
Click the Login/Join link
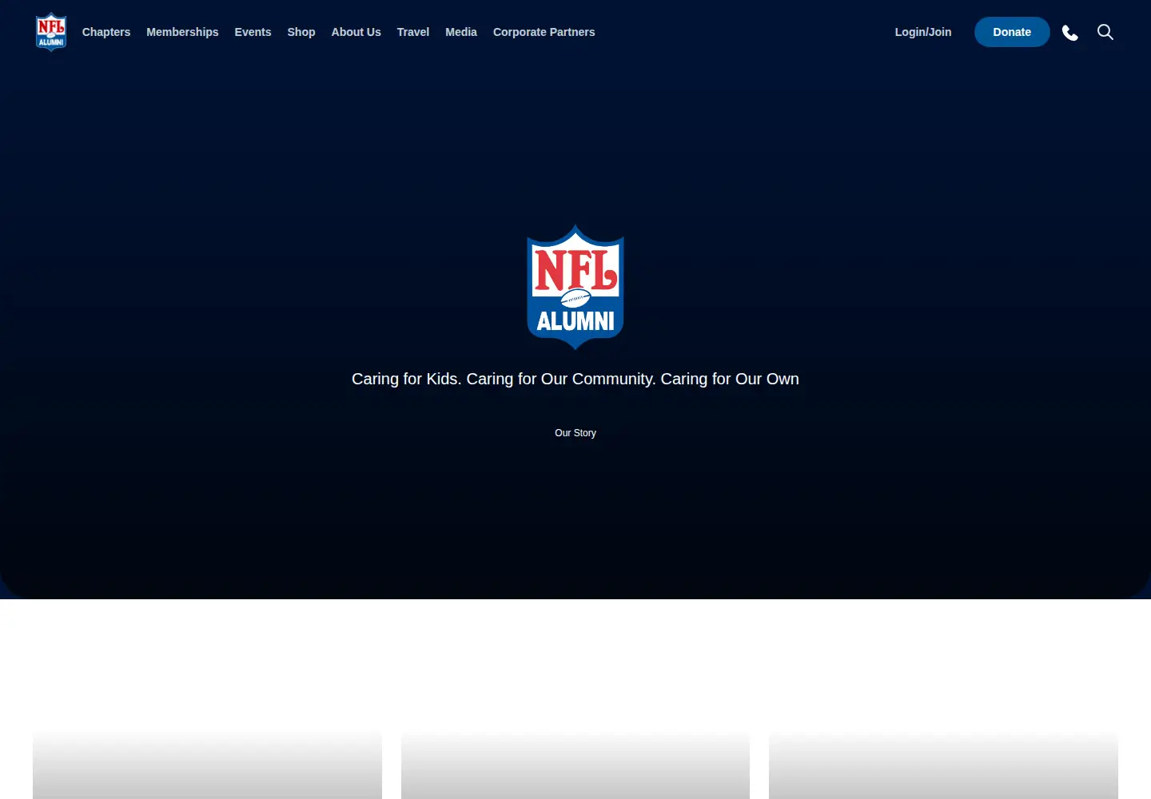pos(923,32)
